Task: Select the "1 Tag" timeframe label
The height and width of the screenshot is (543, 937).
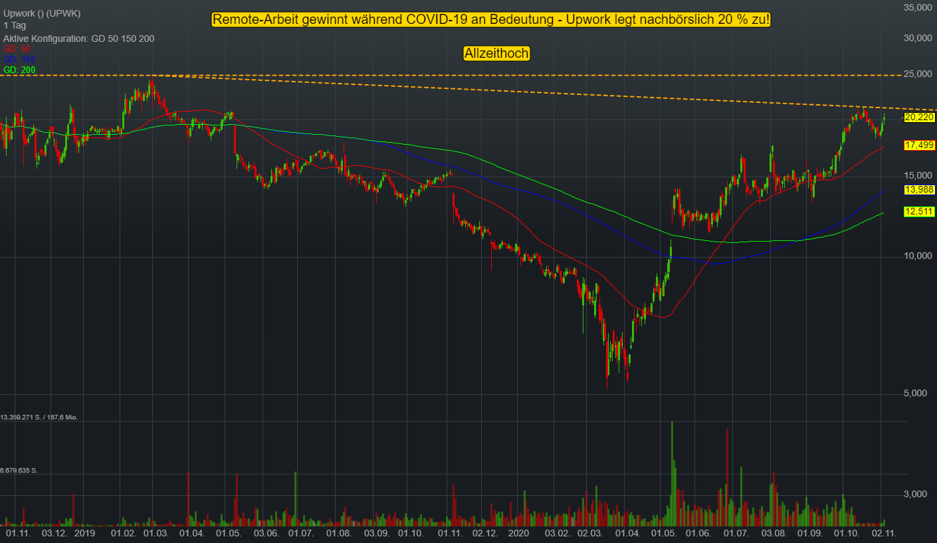Action: [x=14, y=26]
